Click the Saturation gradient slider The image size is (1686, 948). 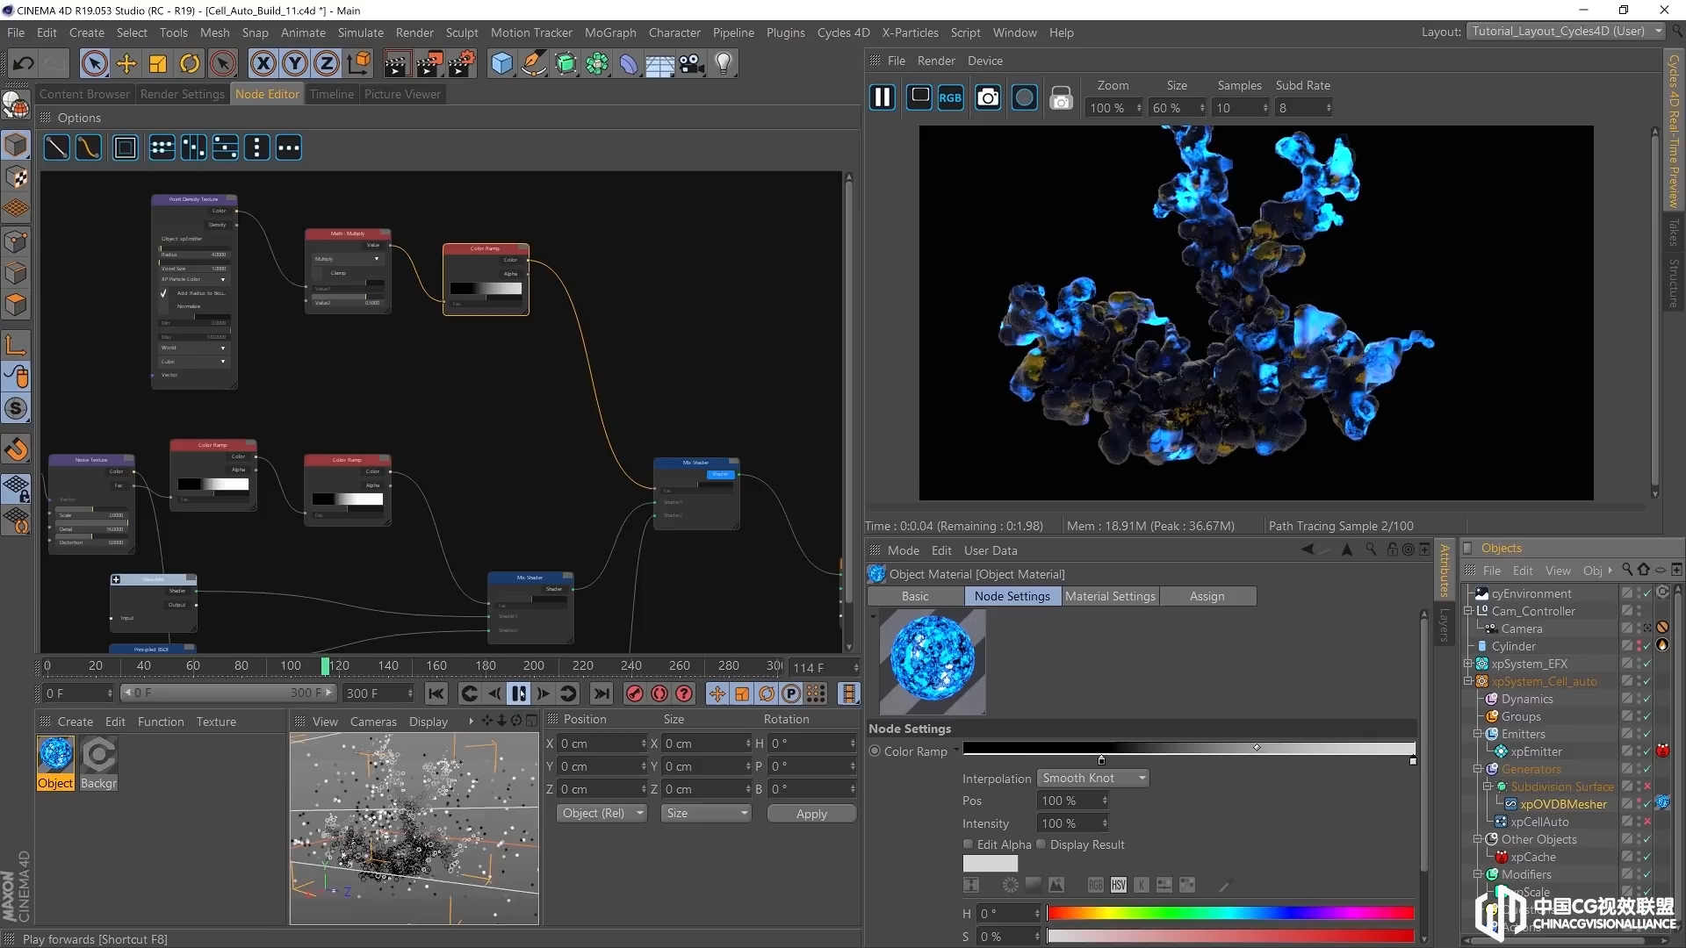1229,937
